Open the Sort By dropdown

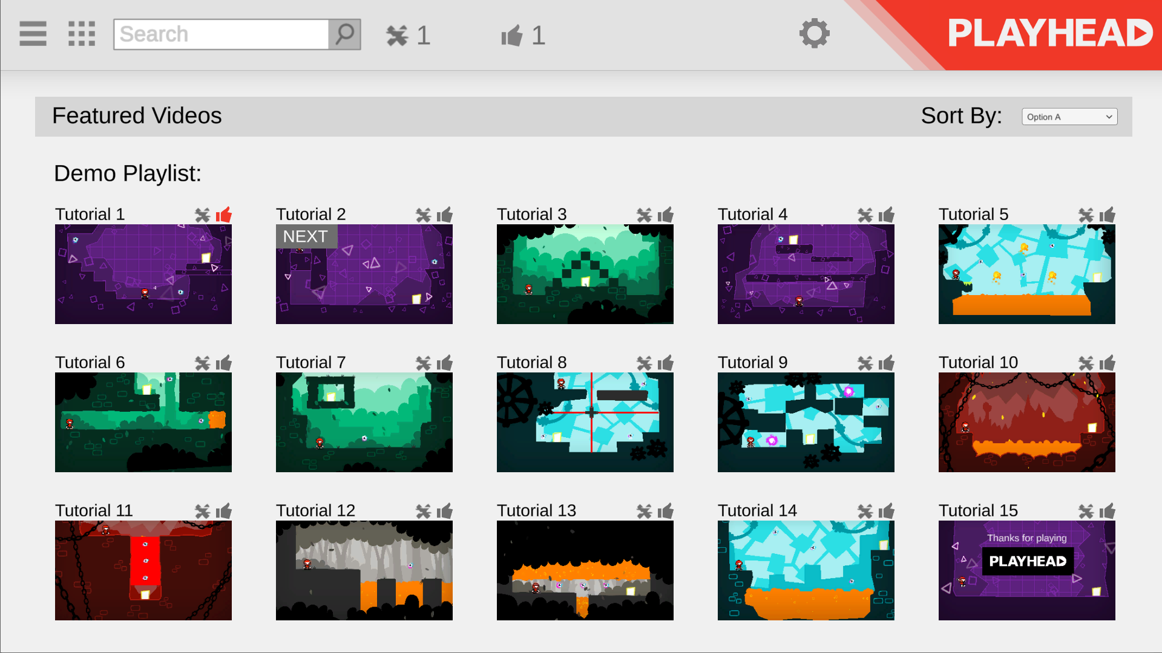1069,116
